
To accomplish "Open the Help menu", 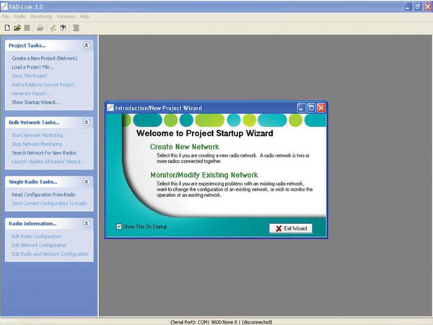I will [84, 17].
